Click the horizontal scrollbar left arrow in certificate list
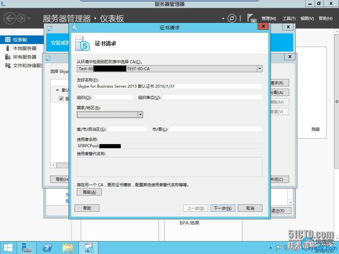Screen dimensions: 339x254 click(54, 165)
